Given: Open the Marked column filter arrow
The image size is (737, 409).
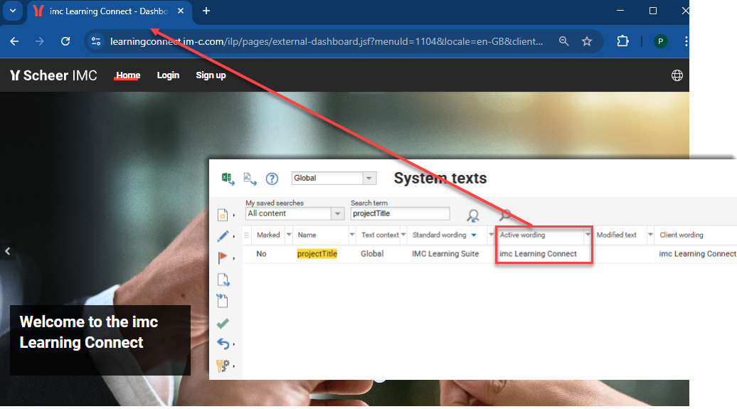Looking at the screenshot, I should 289,235.
